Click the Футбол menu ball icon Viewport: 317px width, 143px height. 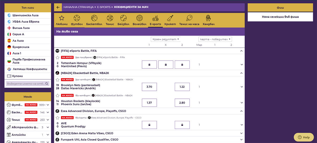9,105
